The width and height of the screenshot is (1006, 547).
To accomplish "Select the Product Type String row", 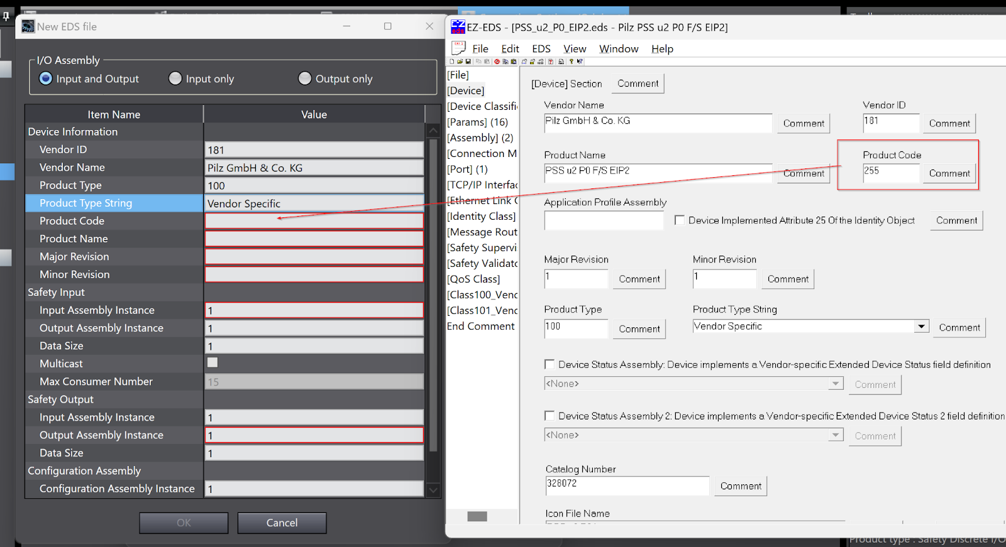I will [114, 203].
